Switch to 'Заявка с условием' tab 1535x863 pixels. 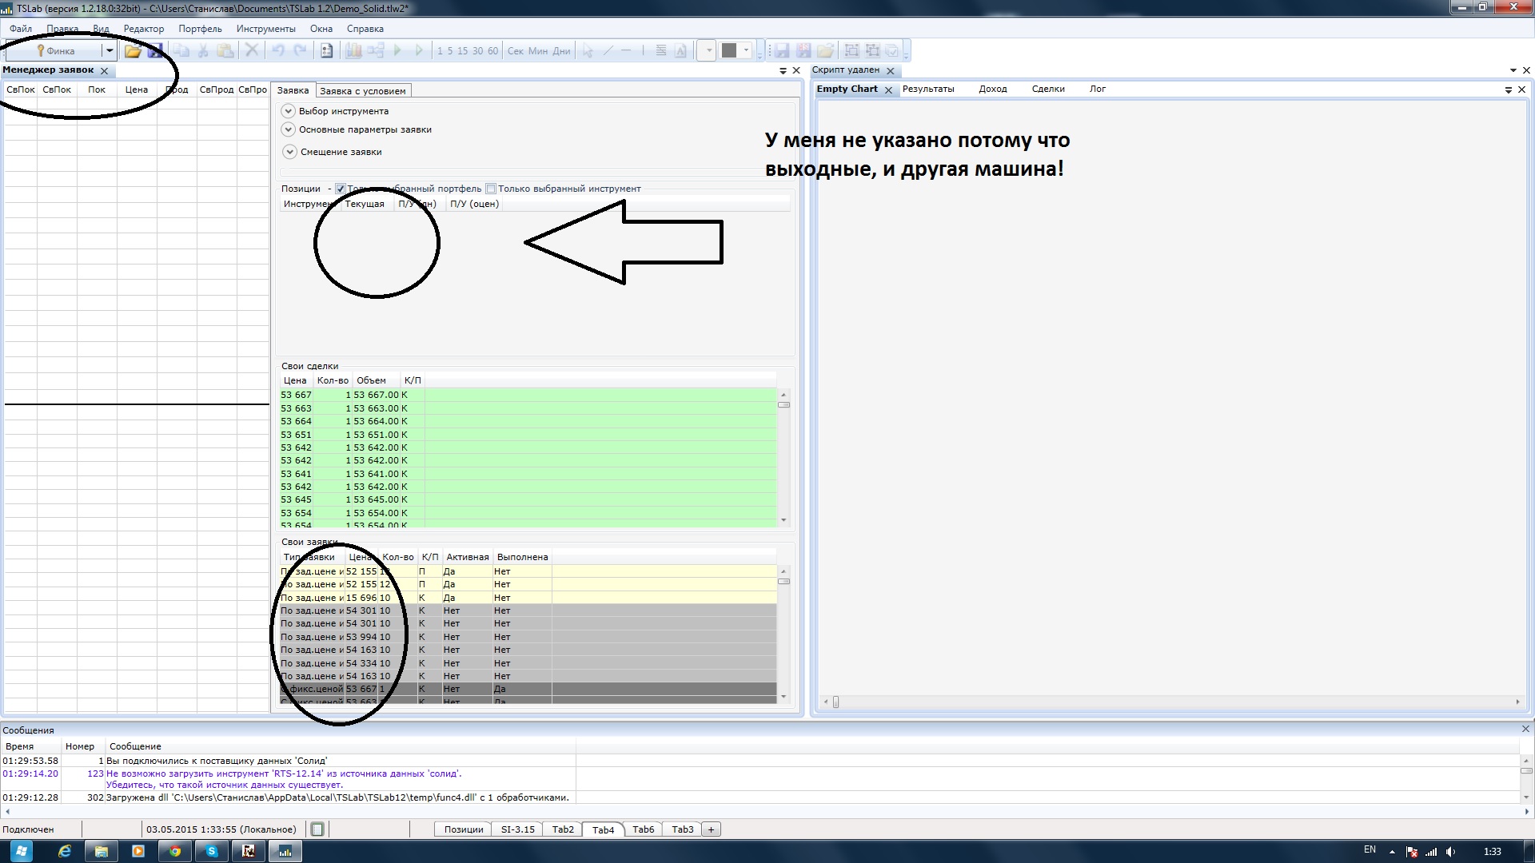[x=362, y=91]
